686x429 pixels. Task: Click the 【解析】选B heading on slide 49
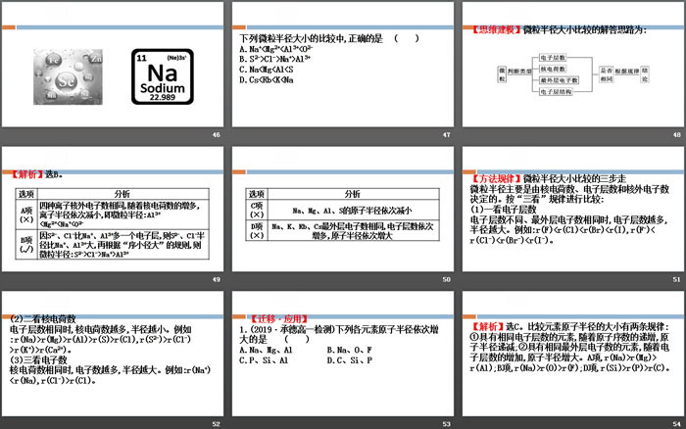36,174
